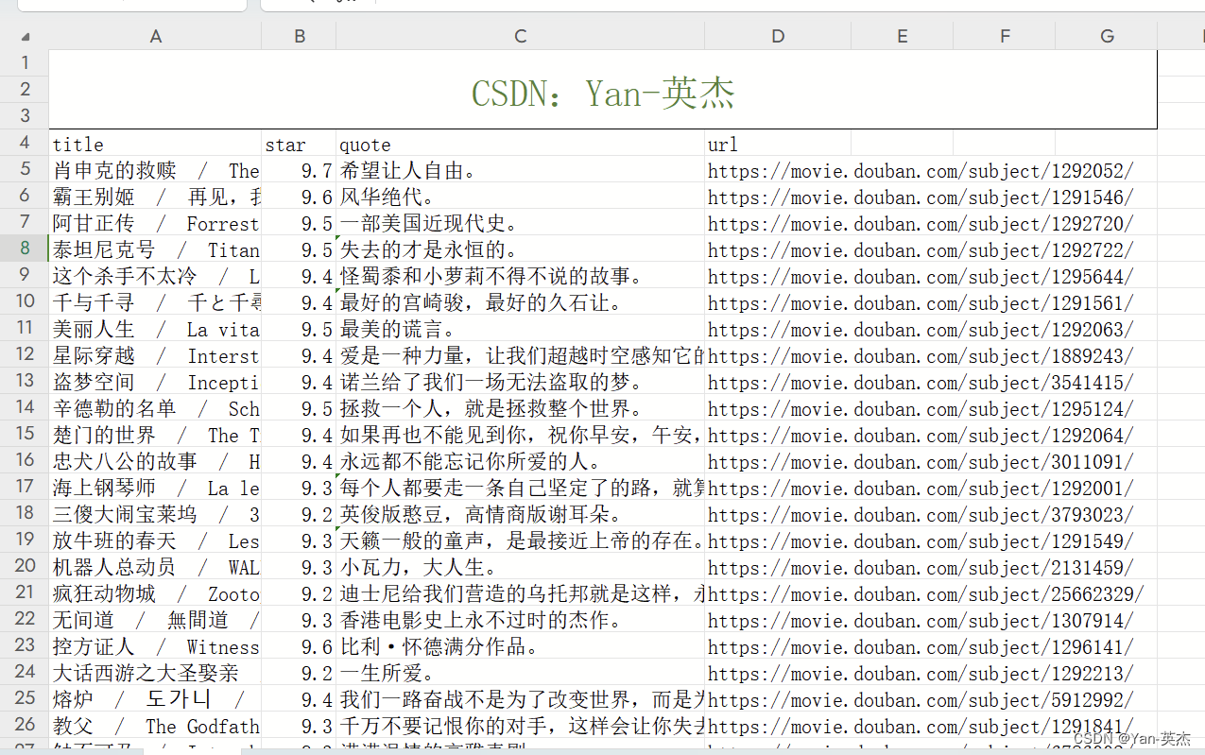Click the 9.6 rating beside '风华绝代。'
Image resolution: width=1205 pixels, height=755 pixels.
[x=300, y=197]
